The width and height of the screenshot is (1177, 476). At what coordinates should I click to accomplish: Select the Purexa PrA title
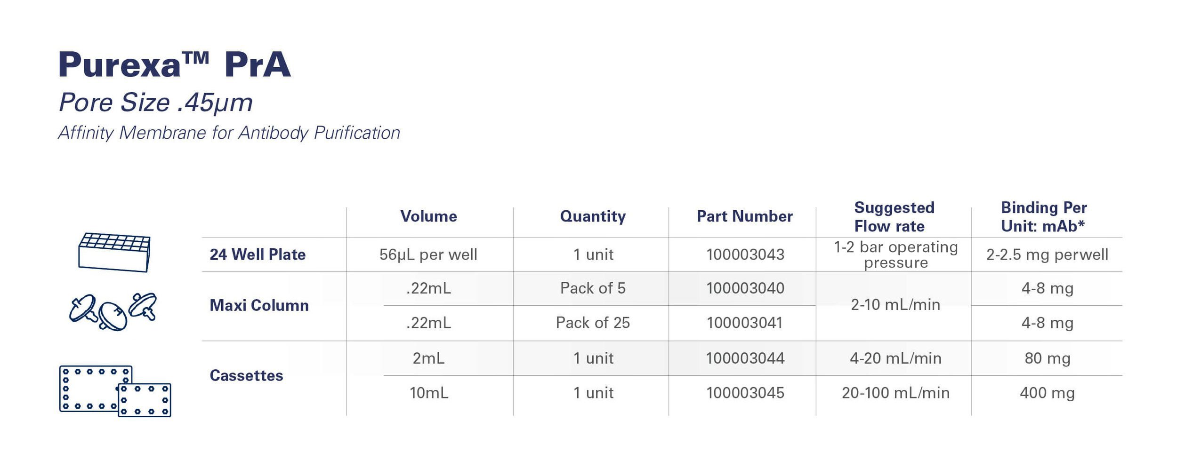coord(174,64)
